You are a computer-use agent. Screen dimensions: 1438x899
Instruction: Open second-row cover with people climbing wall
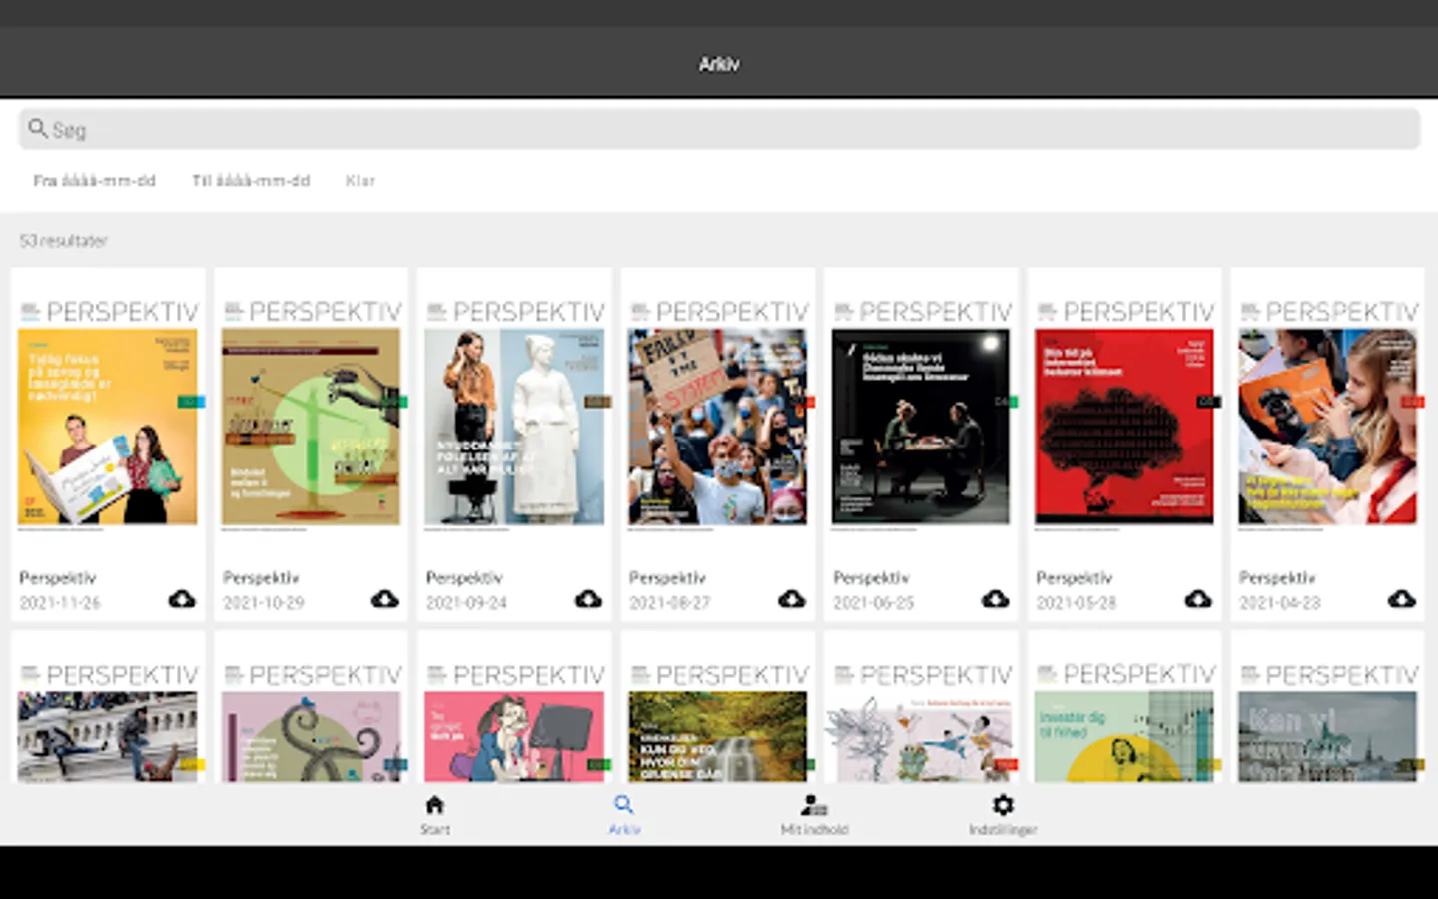[x=108, y=736]
